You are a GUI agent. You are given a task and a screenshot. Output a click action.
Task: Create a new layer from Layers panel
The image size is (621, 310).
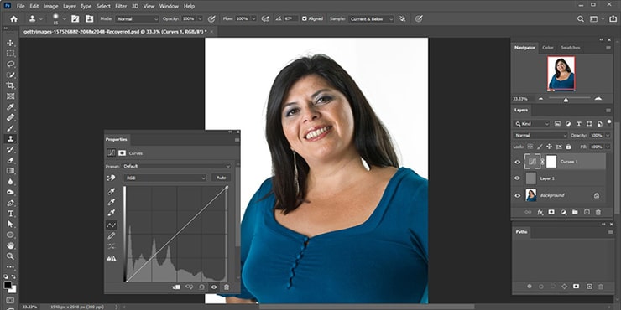click(587, 212)
